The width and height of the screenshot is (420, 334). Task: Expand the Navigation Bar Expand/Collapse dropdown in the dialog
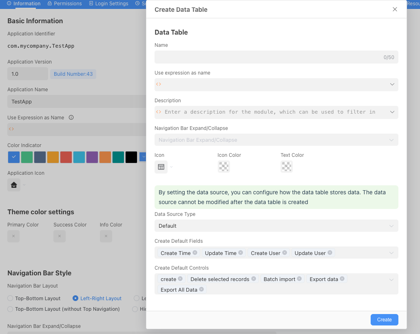click(x=276, y=139)
